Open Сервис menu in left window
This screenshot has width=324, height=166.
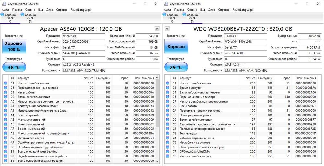click(x=30, y=10)
